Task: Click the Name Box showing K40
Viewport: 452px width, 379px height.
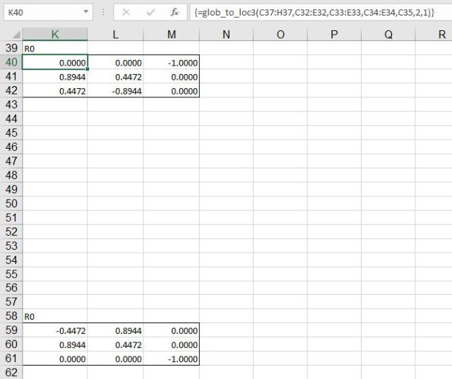Action: 41,13
